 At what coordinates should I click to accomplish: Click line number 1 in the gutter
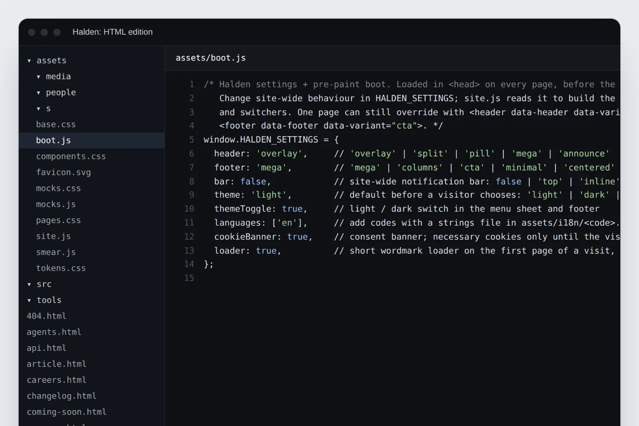[x=192, y=85]
